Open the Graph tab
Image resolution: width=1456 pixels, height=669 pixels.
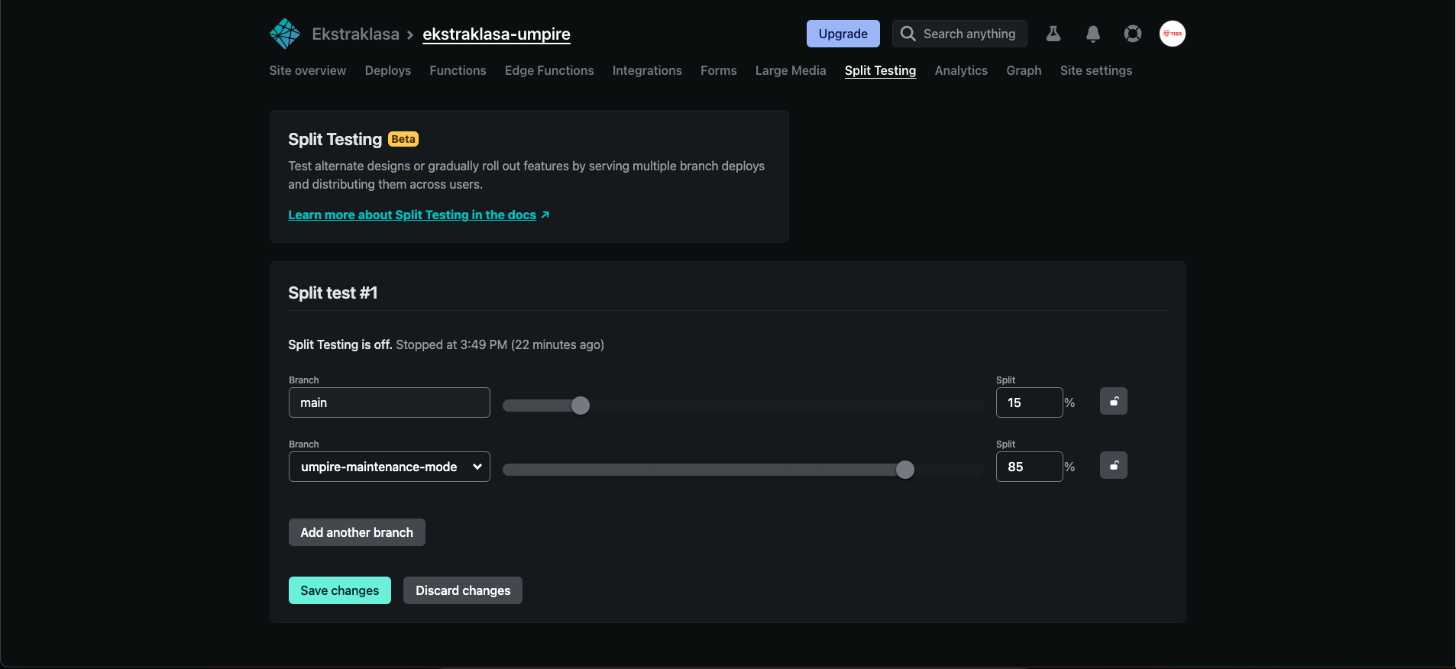[1024, 70]
